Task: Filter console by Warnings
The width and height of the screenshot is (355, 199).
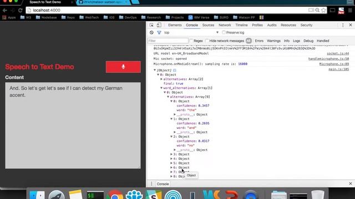Action: tap(273, 41)
